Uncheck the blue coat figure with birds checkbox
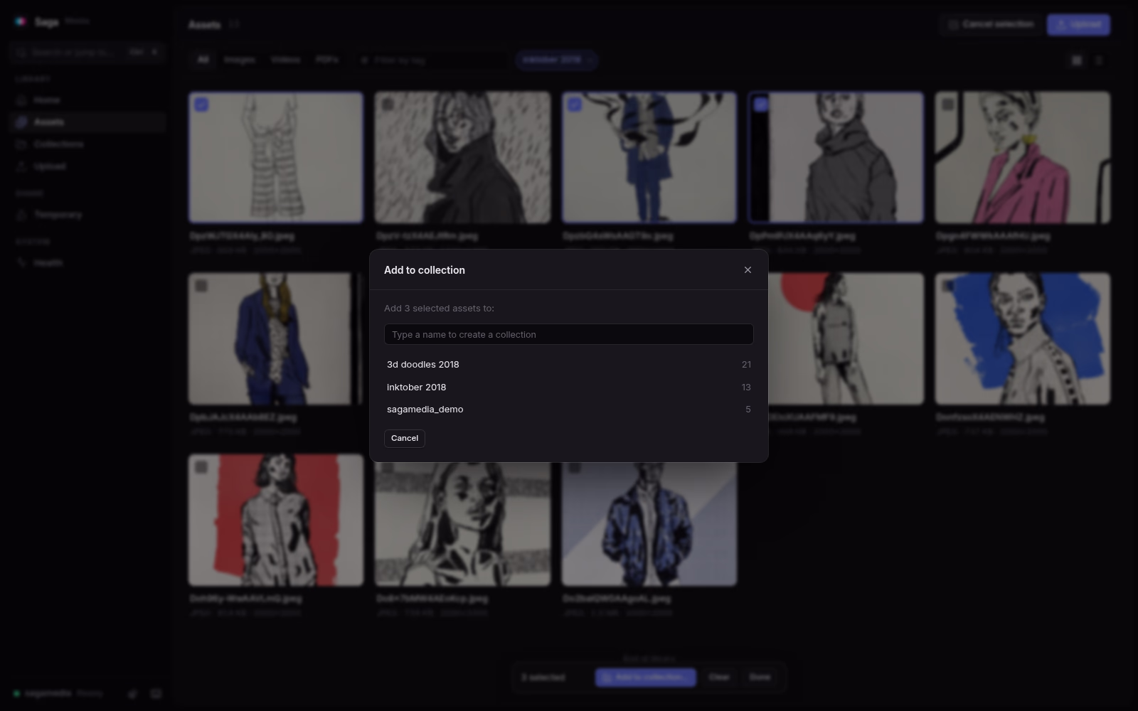1138x711 pixels. (x=575, y=105)
